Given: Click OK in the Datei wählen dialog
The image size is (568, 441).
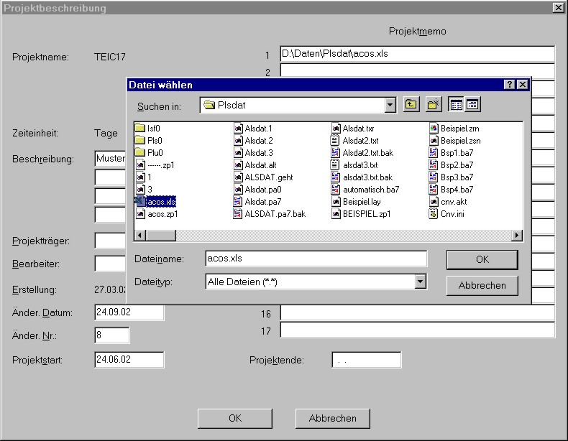Looking at the screenshot, I should 482,259.
